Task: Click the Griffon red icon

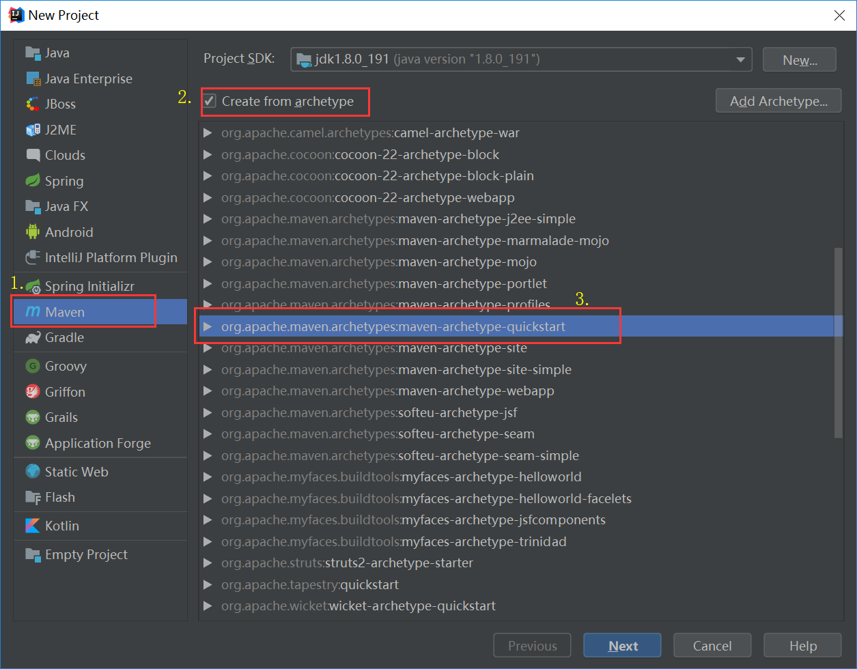Action: (33, 392)
